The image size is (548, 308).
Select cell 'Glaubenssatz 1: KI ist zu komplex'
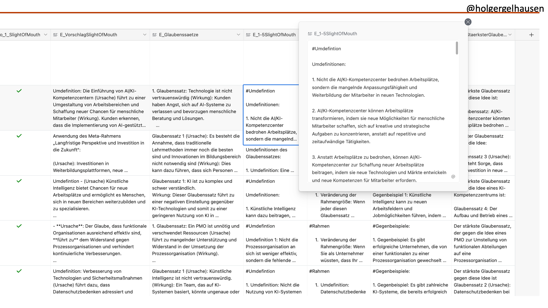[x=197, y=198]
